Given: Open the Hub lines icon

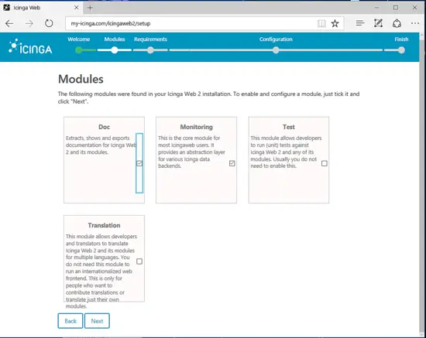Looking at the screenshot, I should [360, 23].
